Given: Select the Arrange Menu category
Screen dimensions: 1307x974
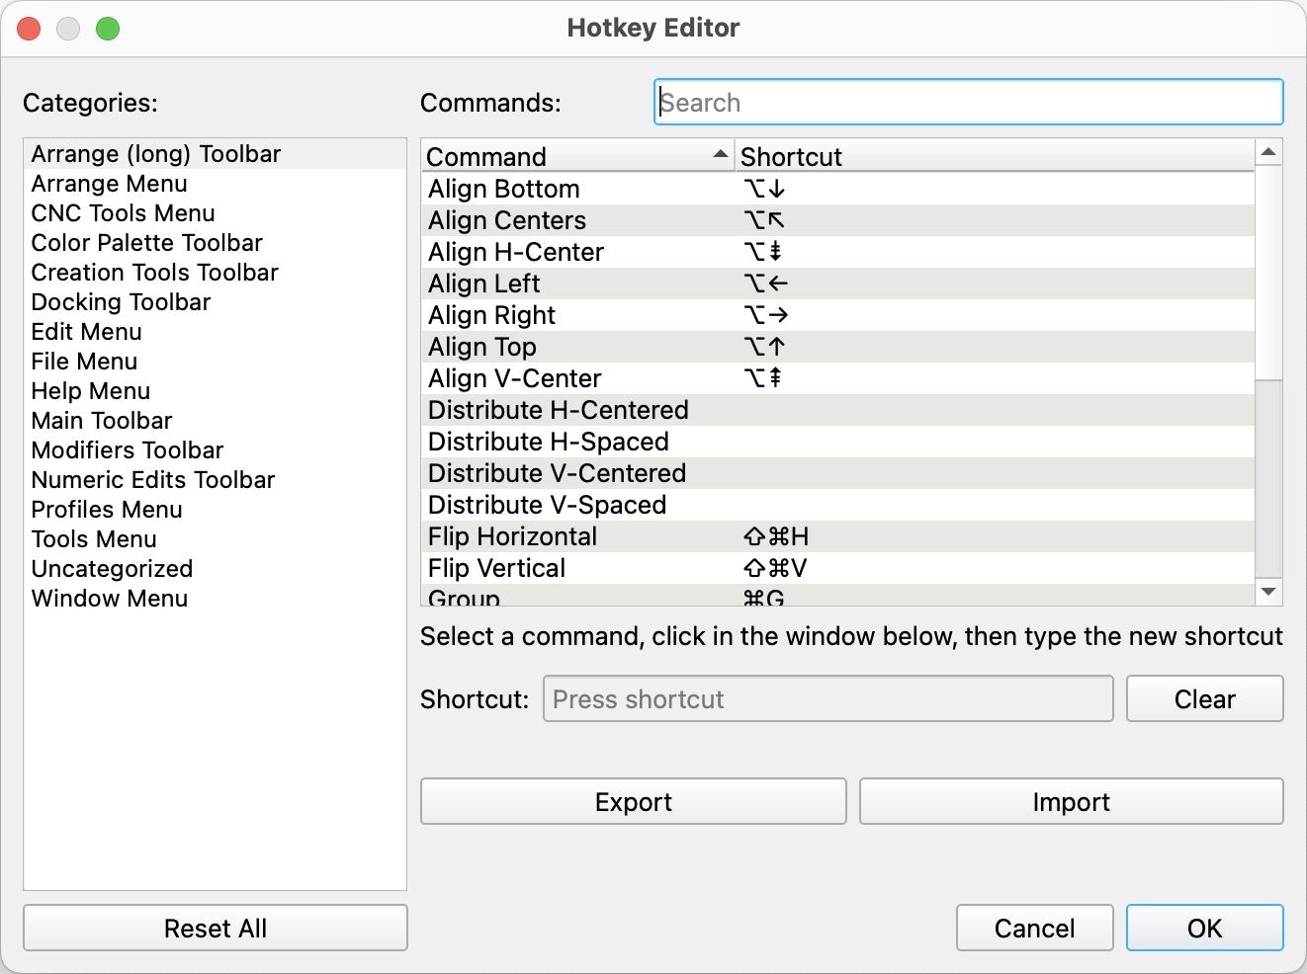Looking at the screenshot, I should click(x=109, y=184).
